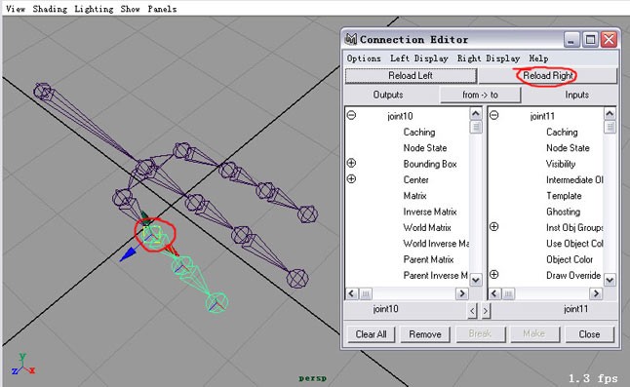Open the Left Display menu

pyautogui.click(x=419, y=58)
